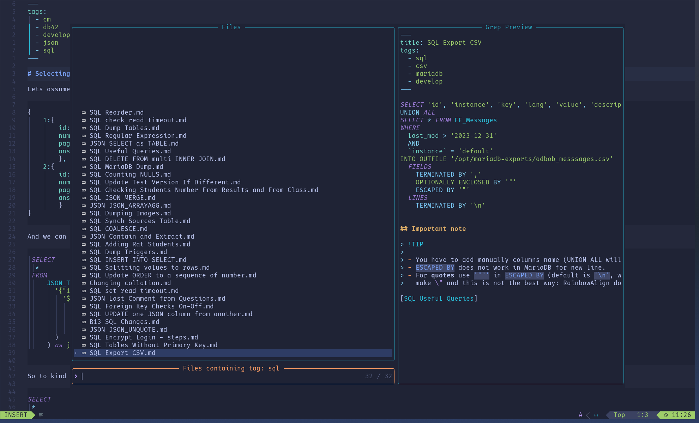This screenshot has width=699, height=423.
Task: Follow the [SQL Useful Queries] link in the preview
Action: coord(439,299)
